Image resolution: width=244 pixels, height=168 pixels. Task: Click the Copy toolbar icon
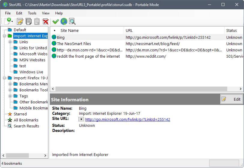pyautogui.click(x=29, y=21)
